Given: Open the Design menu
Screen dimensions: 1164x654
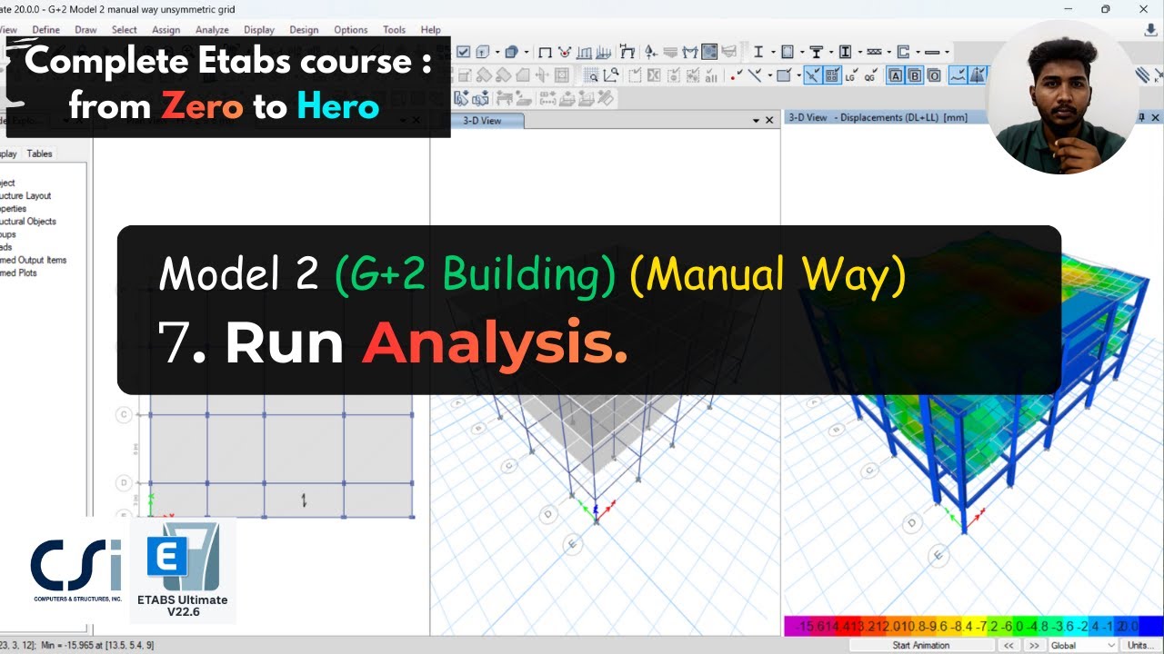Looking at the screenshot, I should (x=304, y=30).
